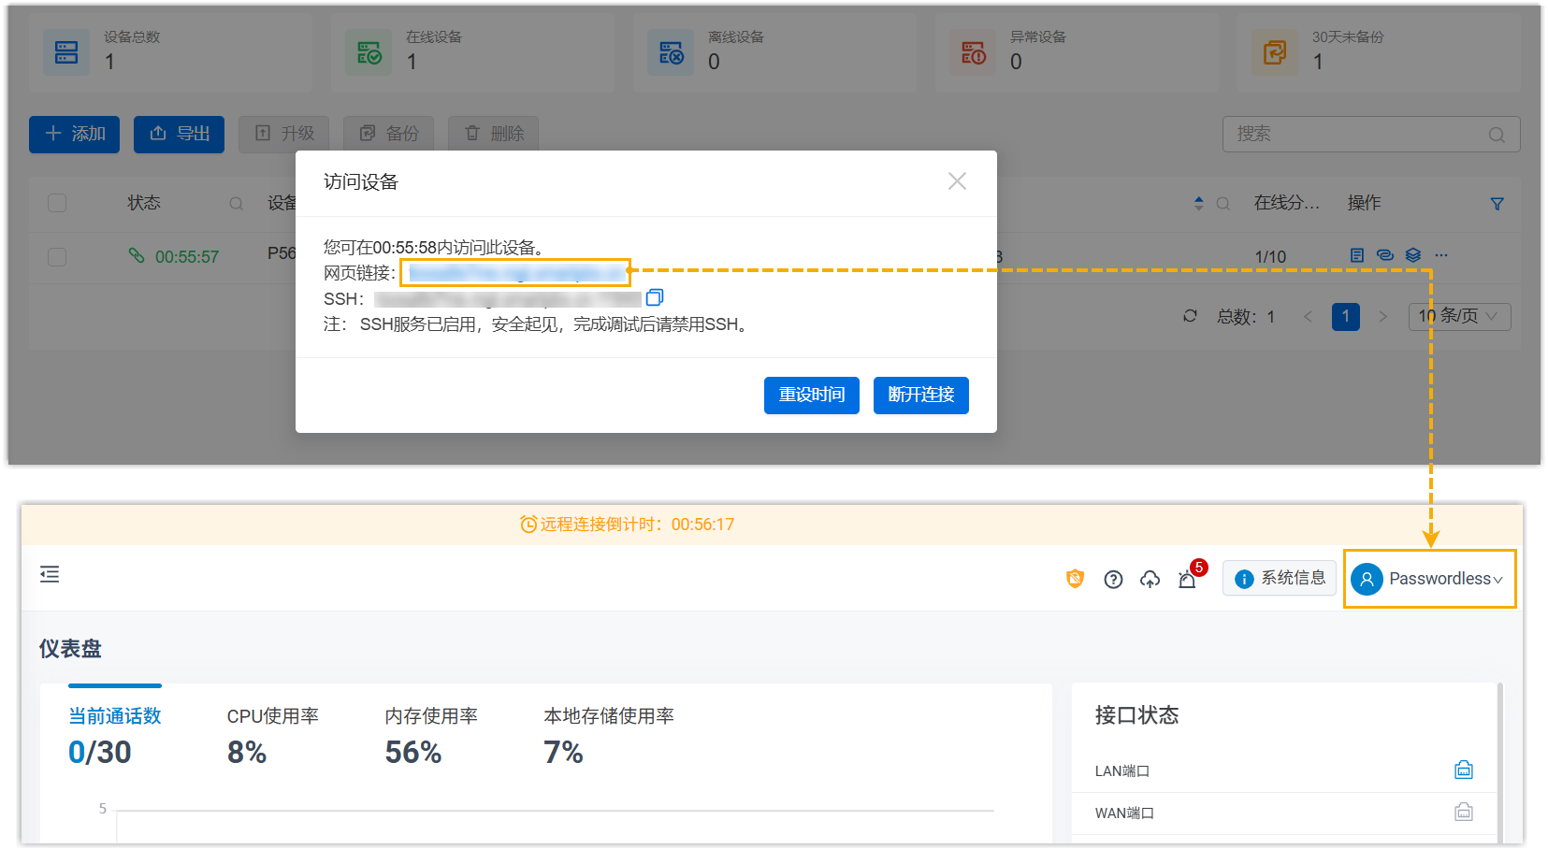Close the 访问设备 dialog
This screenshot has width=1548, height=849.
[957, 181]
